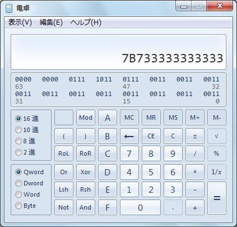Click the number 7 key
This screenshot has height=227, width=237.
(129, 153)
